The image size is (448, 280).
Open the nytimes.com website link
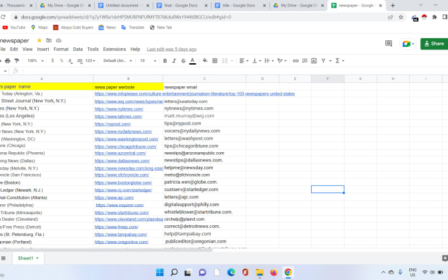coord(119,109)
